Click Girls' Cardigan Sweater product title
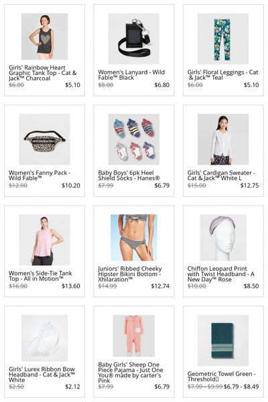This screenshot has height=402, width=268. (x=221, y=176)
